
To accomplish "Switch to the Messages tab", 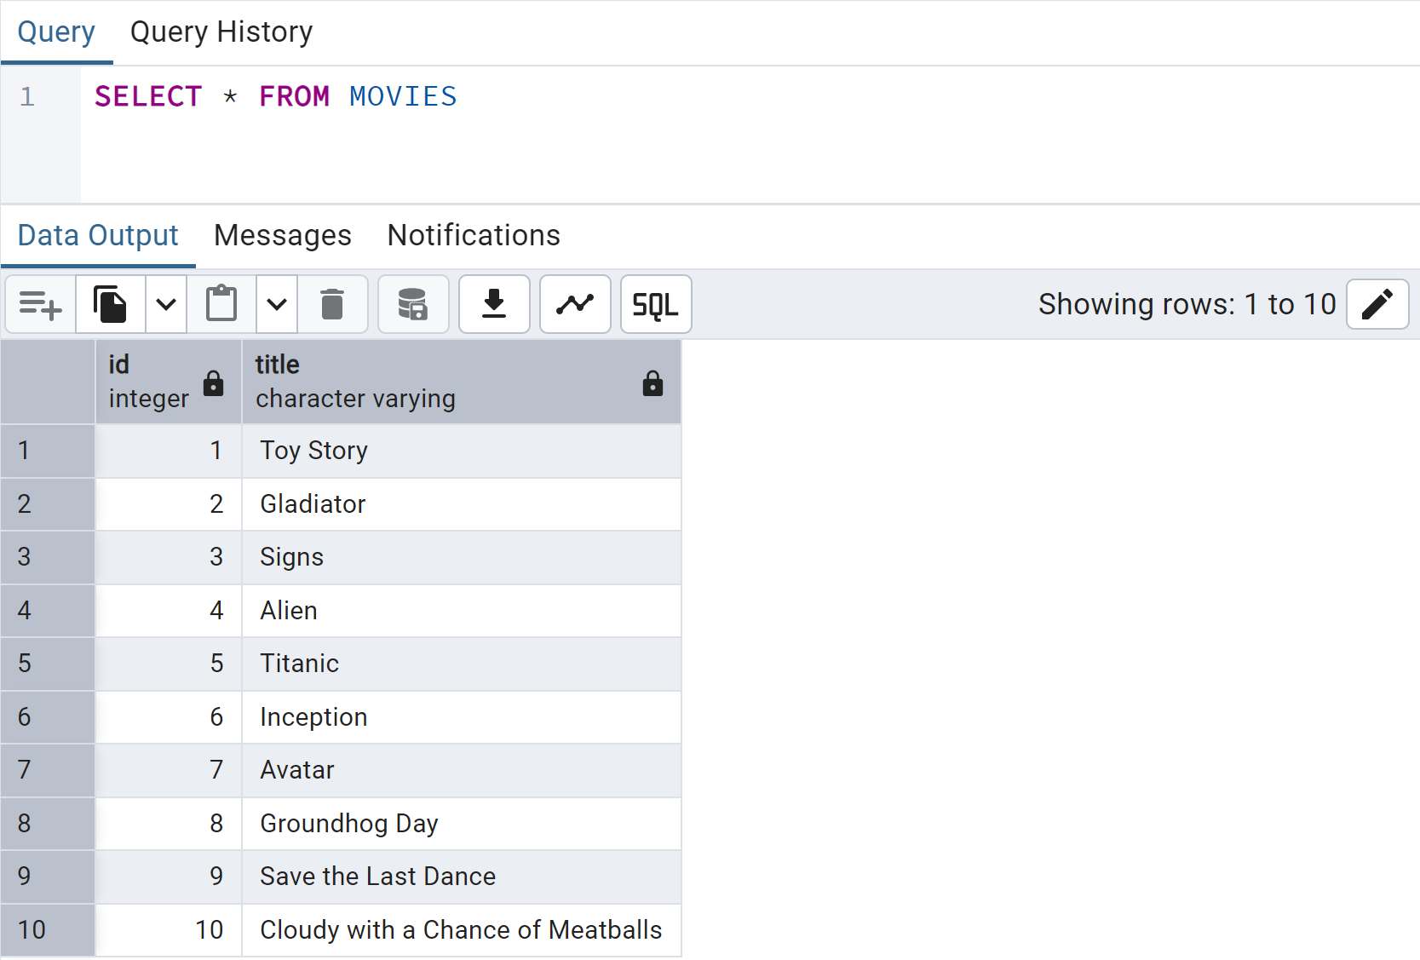I will [283, 235].
